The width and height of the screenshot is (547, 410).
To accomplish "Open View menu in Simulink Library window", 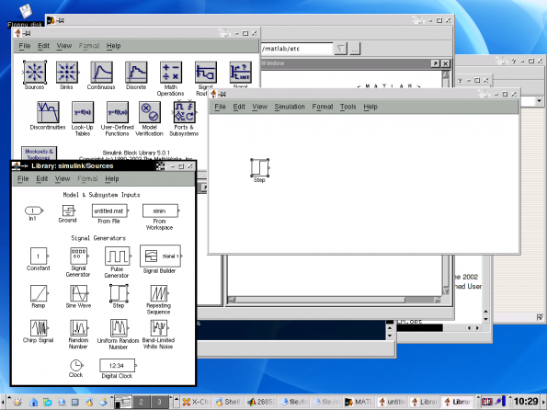I will 64,46.
